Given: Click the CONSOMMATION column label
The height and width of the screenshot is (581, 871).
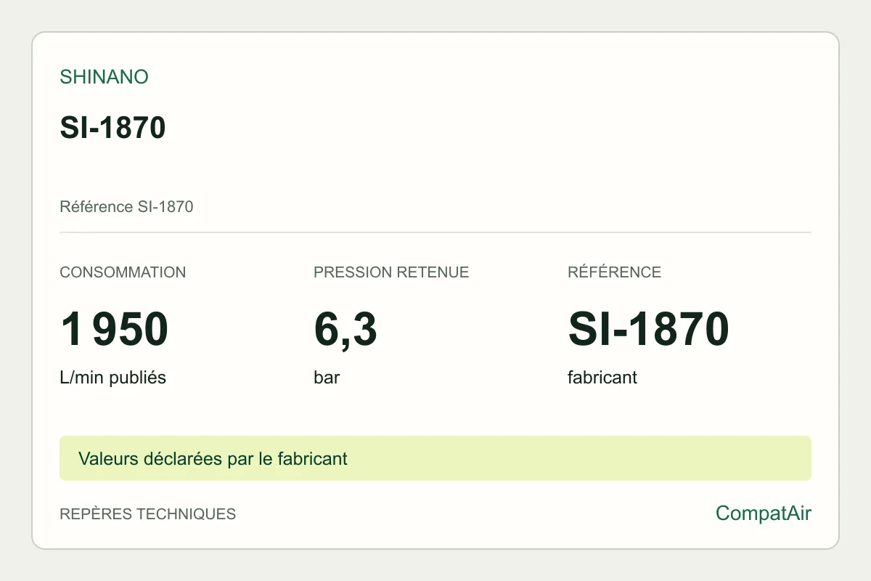Looking at the screenshot, I should (x=123, y=272).
